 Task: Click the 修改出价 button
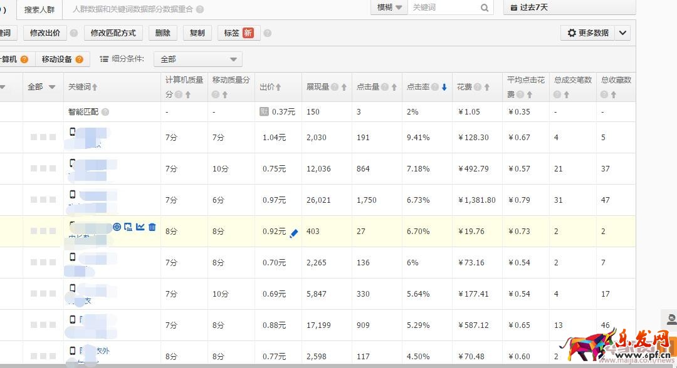(45, 33)
